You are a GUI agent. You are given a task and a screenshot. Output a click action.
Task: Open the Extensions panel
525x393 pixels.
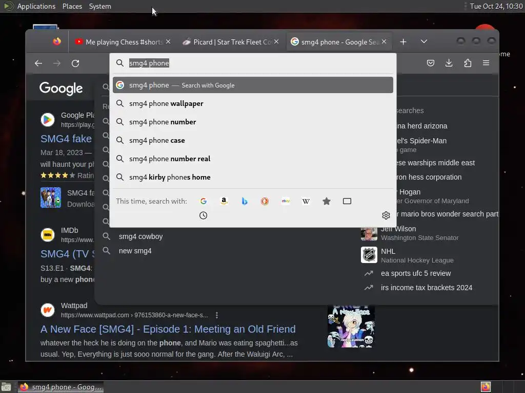pos(468,63)
